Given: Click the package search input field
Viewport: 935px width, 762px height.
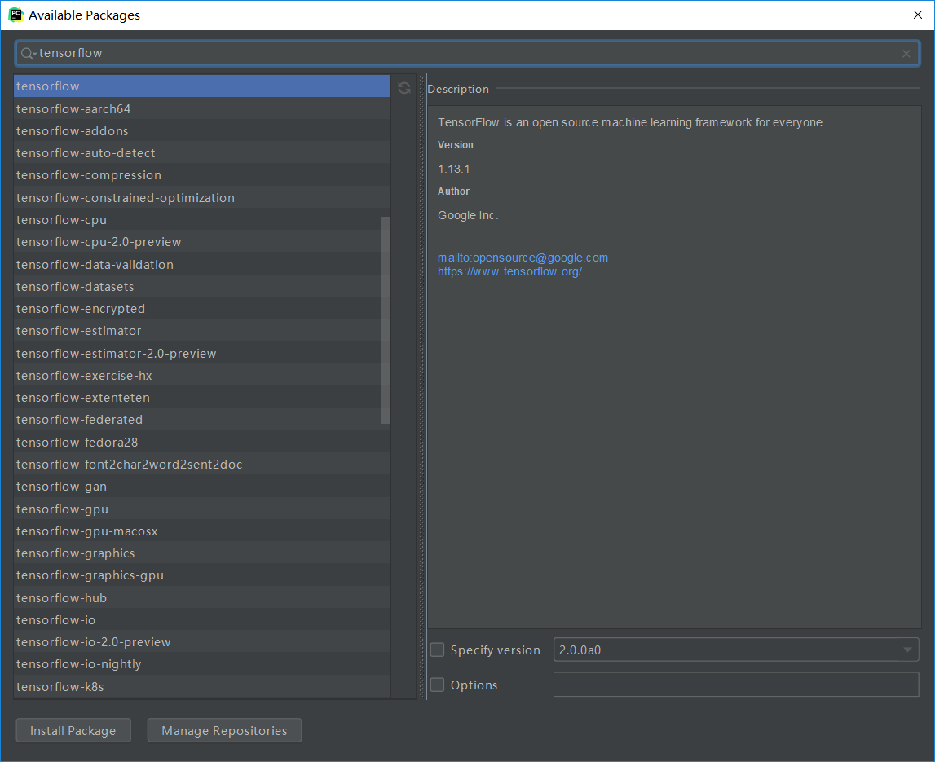Looking at the screenshot, I should pos(468,54).
